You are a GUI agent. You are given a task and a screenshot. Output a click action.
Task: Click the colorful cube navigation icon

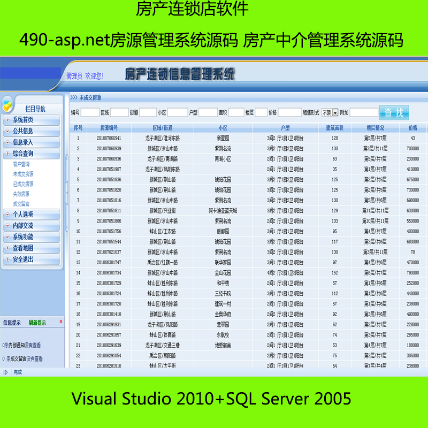pos(7,105)
